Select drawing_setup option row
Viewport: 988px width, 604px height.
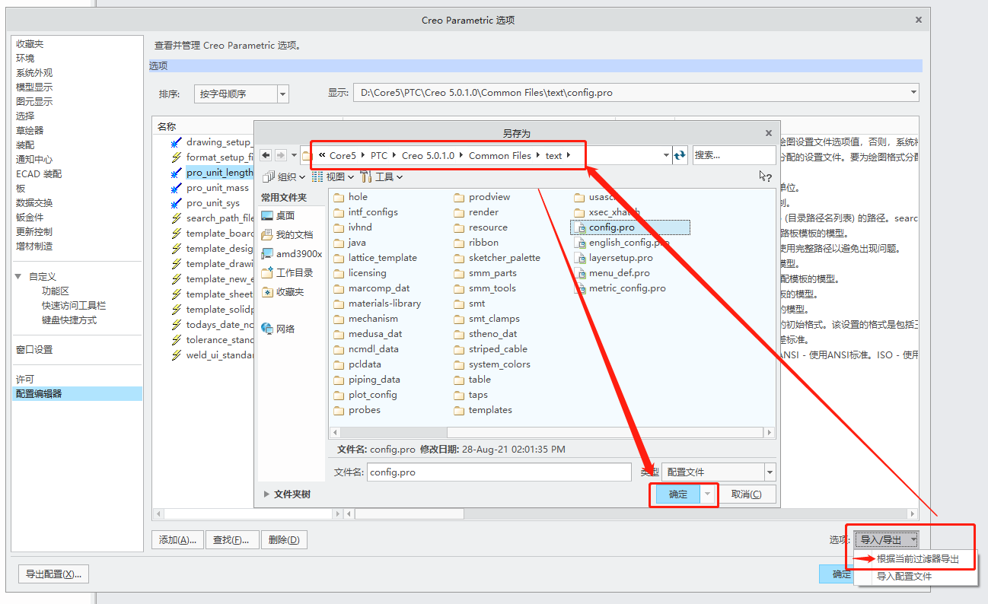[x=211, y=142]
